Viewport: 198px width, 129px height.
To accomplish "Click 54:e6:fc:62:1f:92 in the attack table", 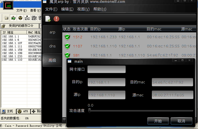I will point(162,55).
